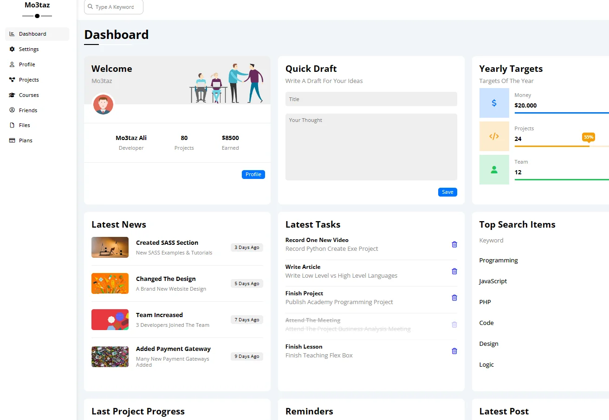This screenshot has width=609, height=420.
Task: Click the Files document icon
Action: click(12, 125)
